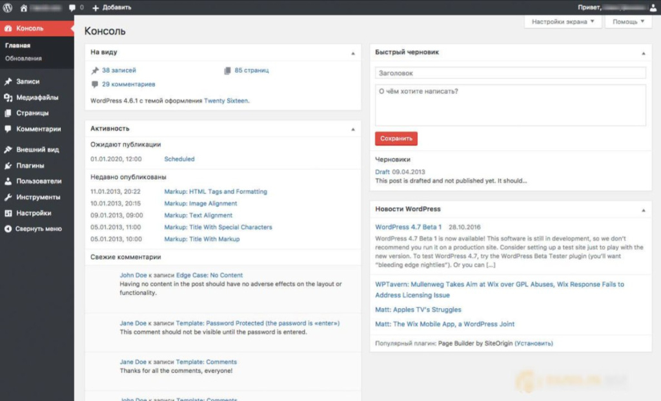Click the Привет greeting in admin bar
The image size is (661, 401).
coord(589,8)
